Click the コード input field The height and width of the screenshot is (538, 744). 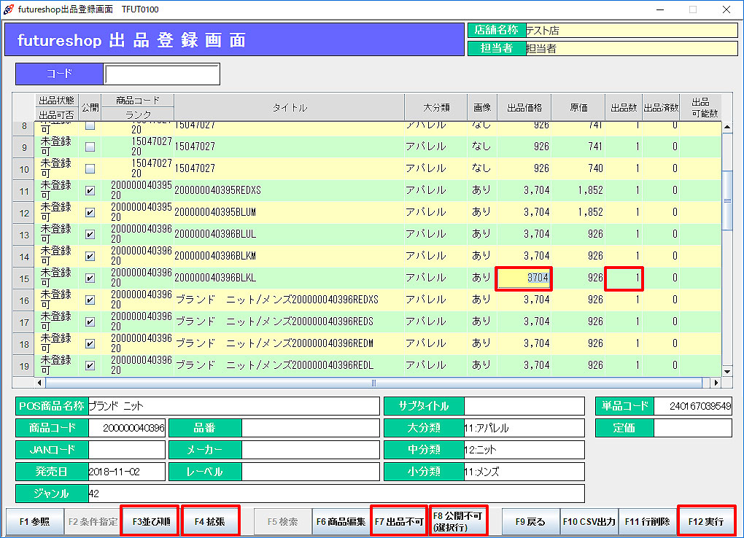(161, 74)
